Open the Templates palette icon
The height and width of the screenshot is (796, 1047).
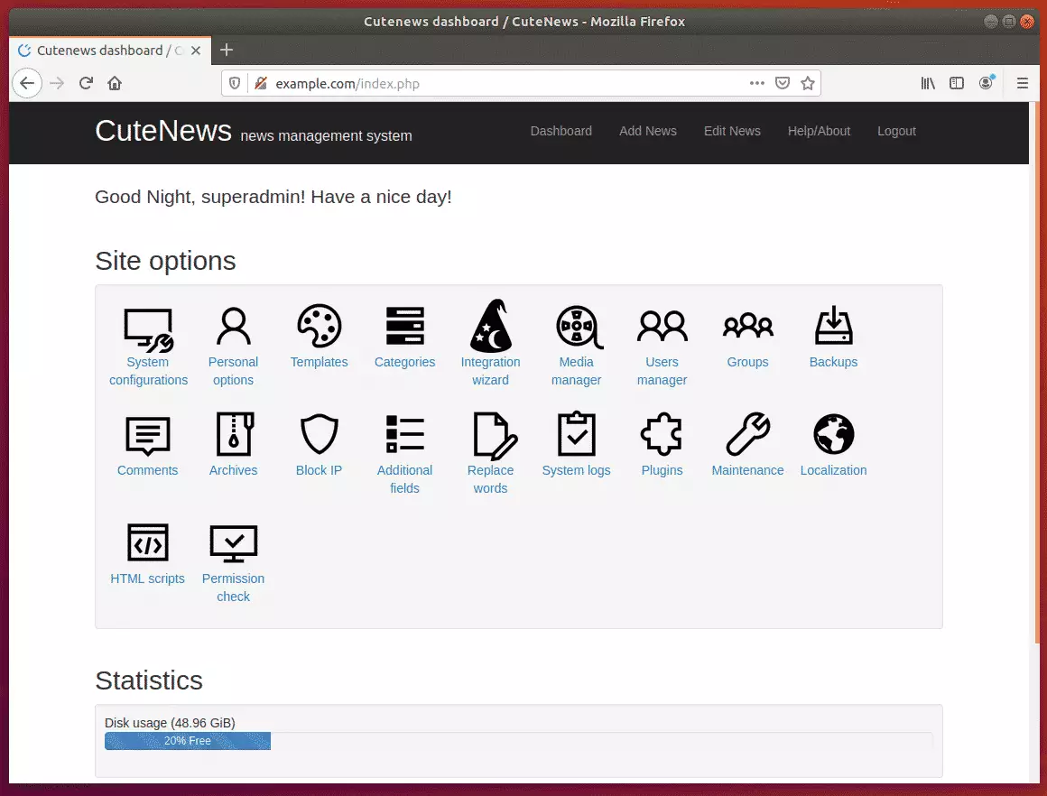[320, 326]
